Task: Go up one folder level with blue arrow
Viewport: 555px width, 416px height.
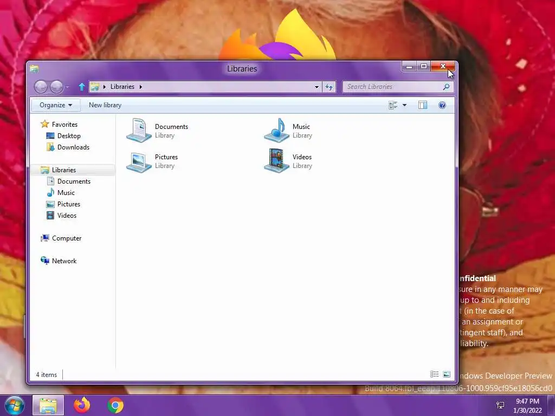Action: coord(82,87)
